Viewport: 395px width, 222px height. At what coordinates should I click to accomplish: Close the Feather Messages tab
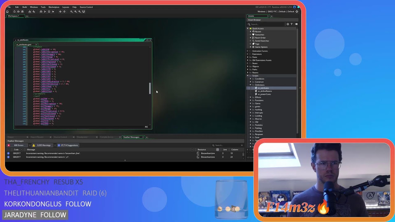[x=143, y=137]
